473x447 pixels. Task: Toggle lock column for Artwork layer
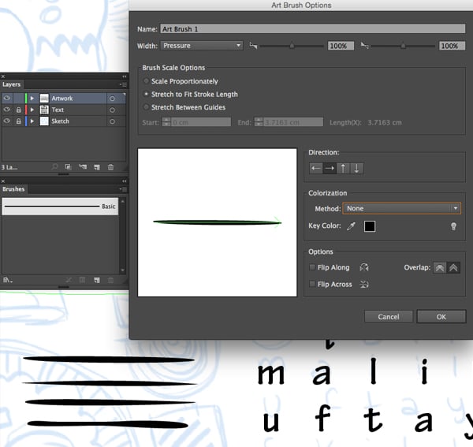coord(19,99)
